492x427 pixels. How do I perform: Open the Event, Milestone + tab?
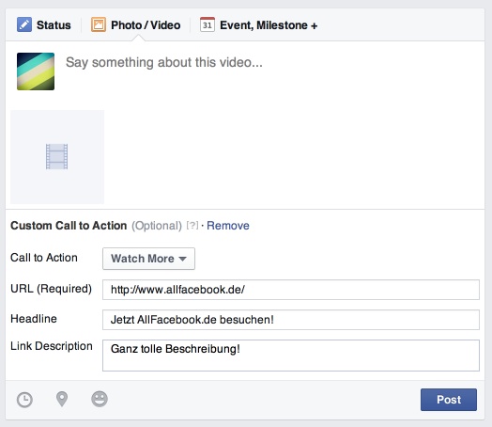(259, 24)
